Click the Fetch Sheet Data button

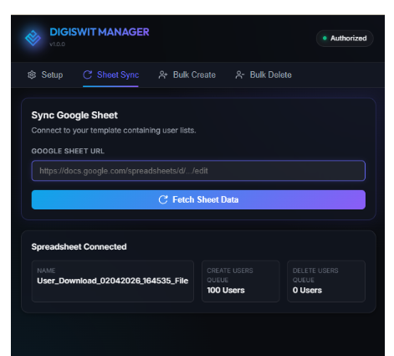tap(198, 199)
